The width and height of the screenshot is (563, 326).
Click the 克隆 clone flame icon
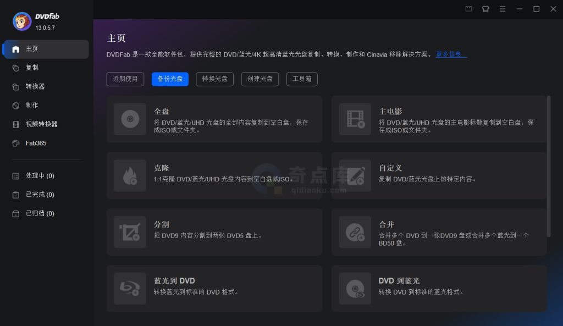pos(130,175)
